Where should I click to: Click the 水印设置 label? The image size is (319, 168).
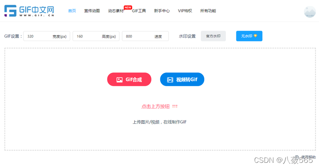[x=187, y=36]
